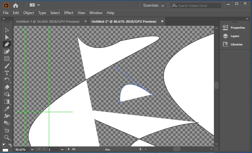The width and height of the screenshot is (252, 153).
Task: Click the horizontal scroll right arrow
Action: click(x=211, y=149)
